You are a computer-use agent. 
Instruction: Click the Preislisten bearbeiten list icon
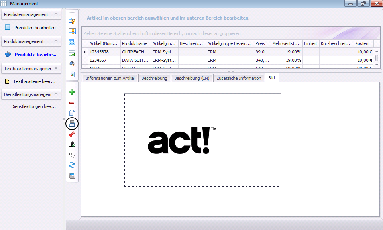8,27
